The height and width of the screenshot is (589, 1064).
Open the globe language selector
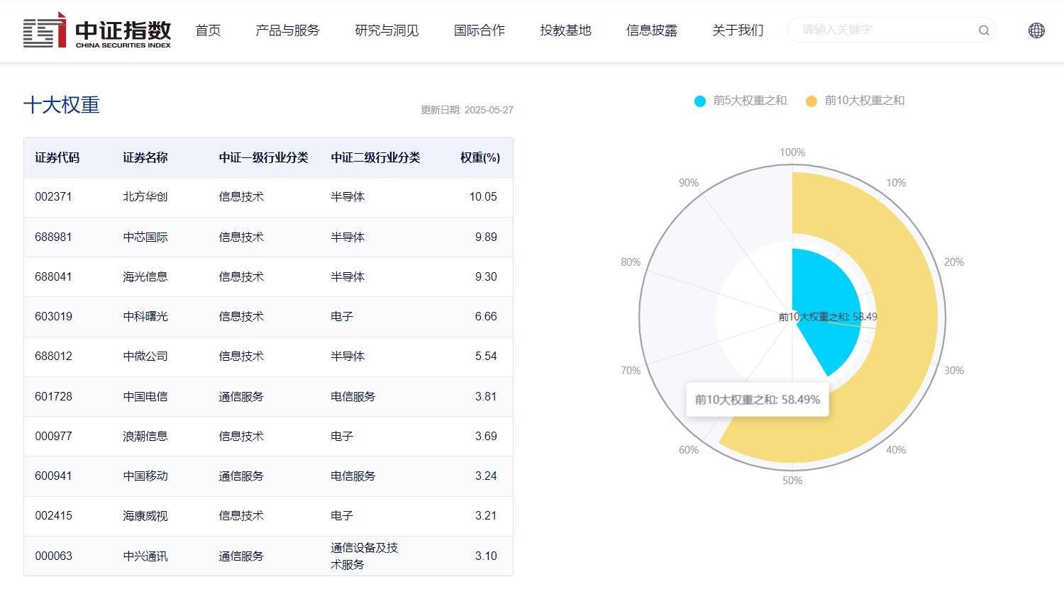(1036, 30)
